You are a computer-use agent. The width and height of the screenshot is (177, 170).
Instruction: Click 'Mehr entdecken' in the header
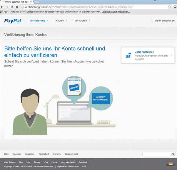[x=164, y=21]
